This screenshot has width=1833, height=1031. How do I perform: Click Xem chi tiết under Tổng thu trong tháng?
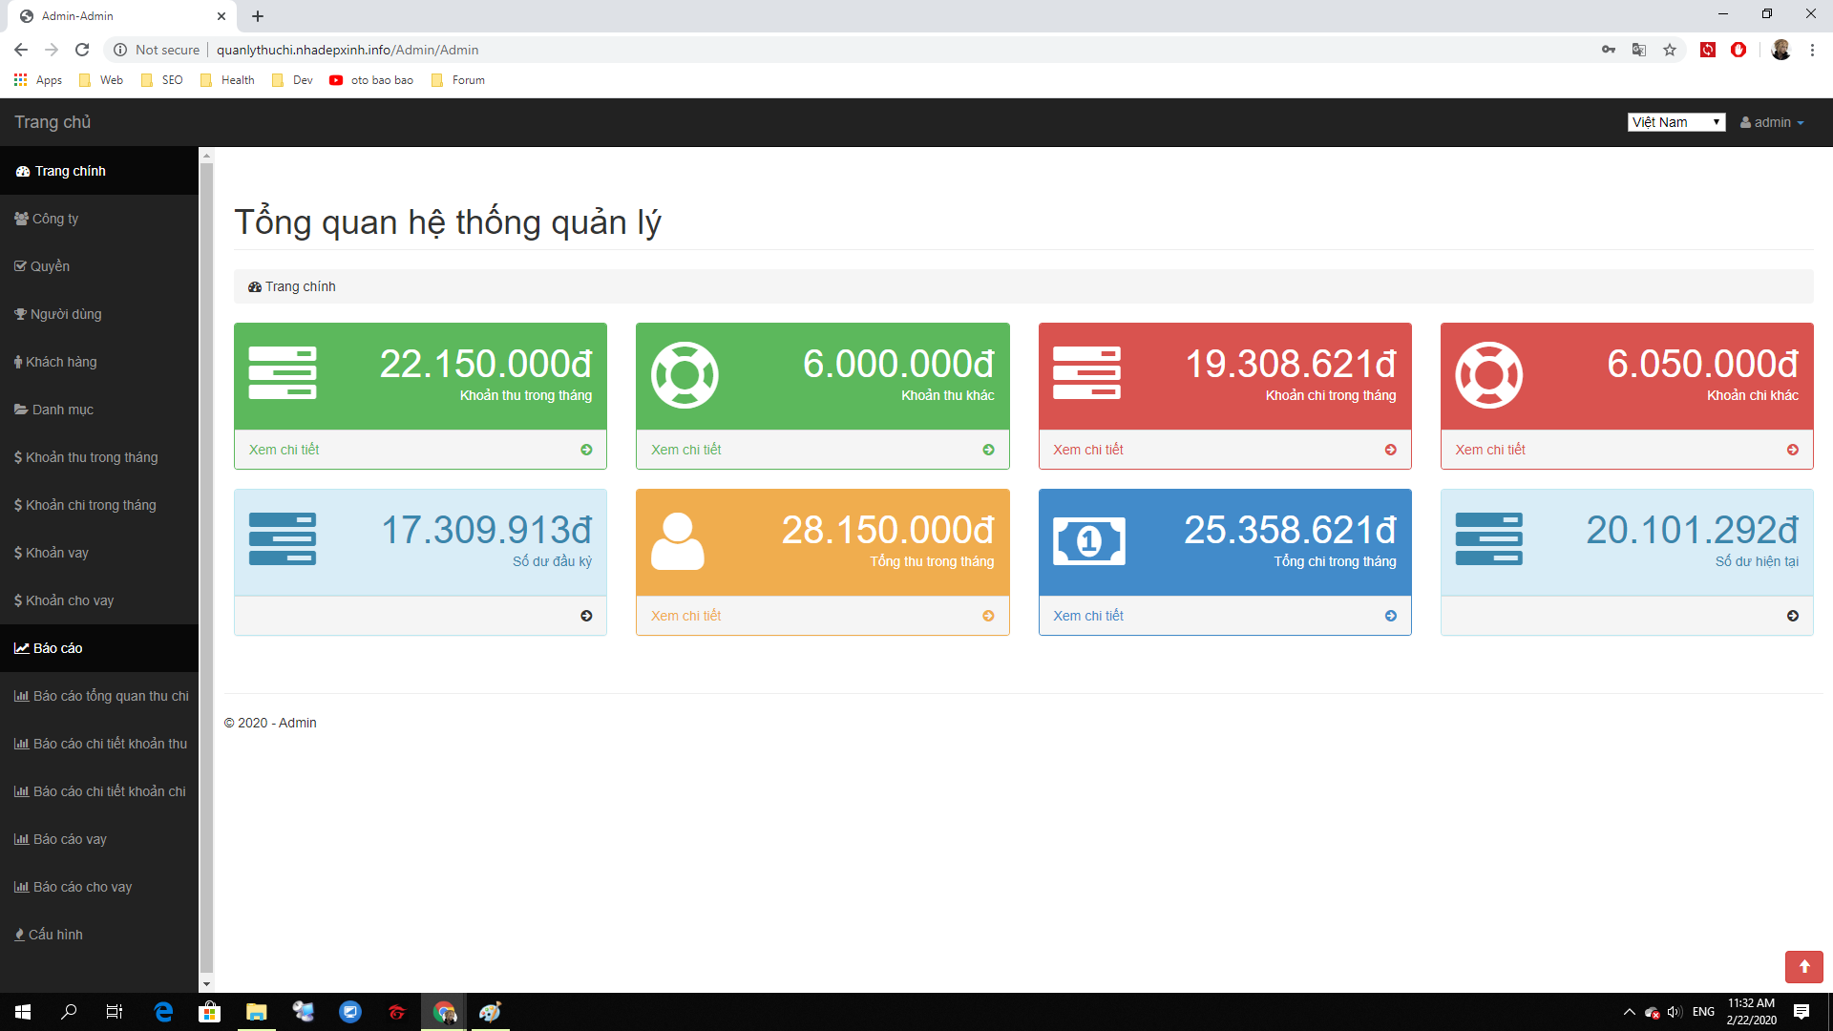[x=685, y=616]
